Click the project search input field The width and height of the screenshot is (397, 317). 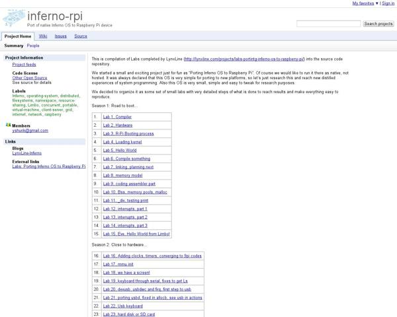pyautogui.click(x=328, y=24)
